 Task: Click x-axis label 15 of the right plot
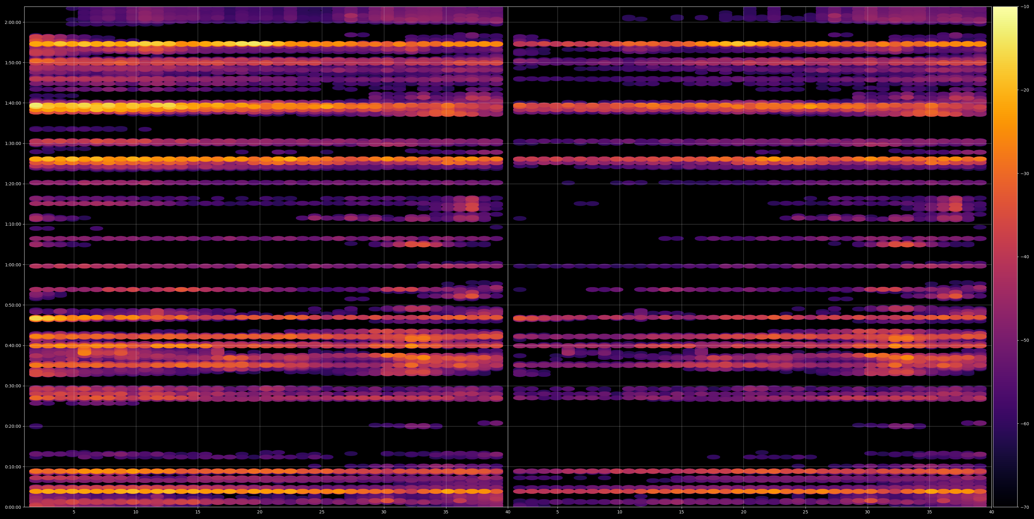pyautogui.click(x=682, y=512)
